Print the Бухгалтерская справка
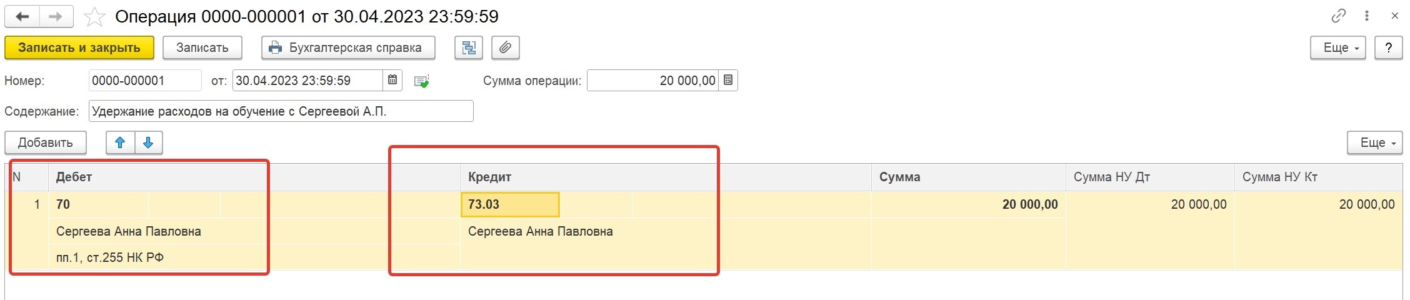This screenshot has height=300, width=1410. [x=348, y=47]
